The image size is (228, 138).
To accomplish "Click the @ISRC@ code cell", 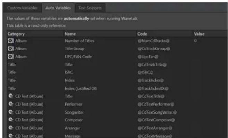I will tap(145, 72).
